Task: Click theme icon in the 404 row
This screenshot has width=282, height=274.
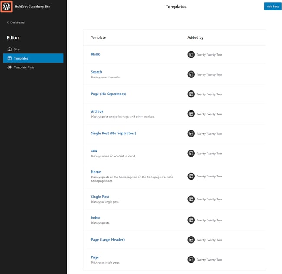Action: point(191,153)
